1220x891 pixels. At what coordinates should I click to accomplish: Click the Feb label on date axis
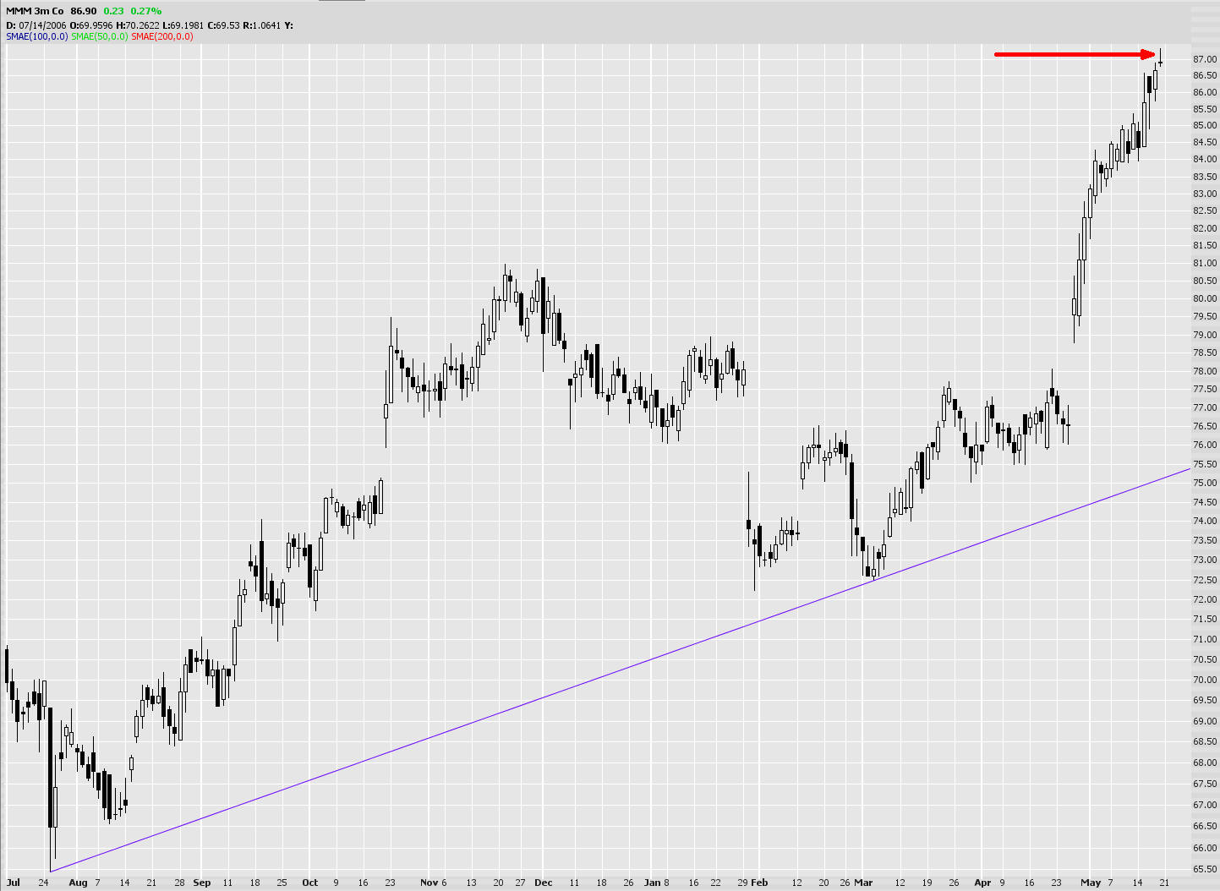click(x=759, y=883)
